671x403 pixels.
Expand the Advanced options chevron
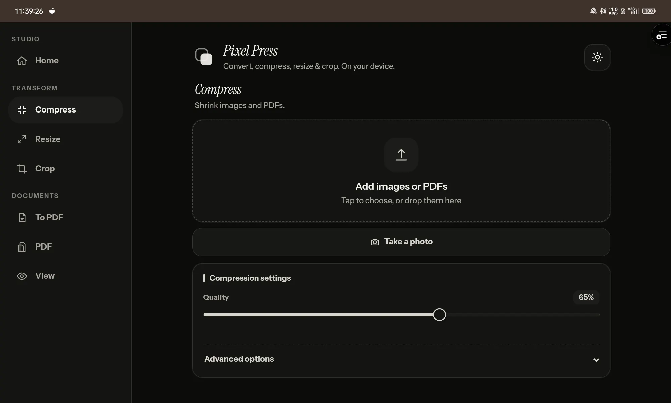596,360
